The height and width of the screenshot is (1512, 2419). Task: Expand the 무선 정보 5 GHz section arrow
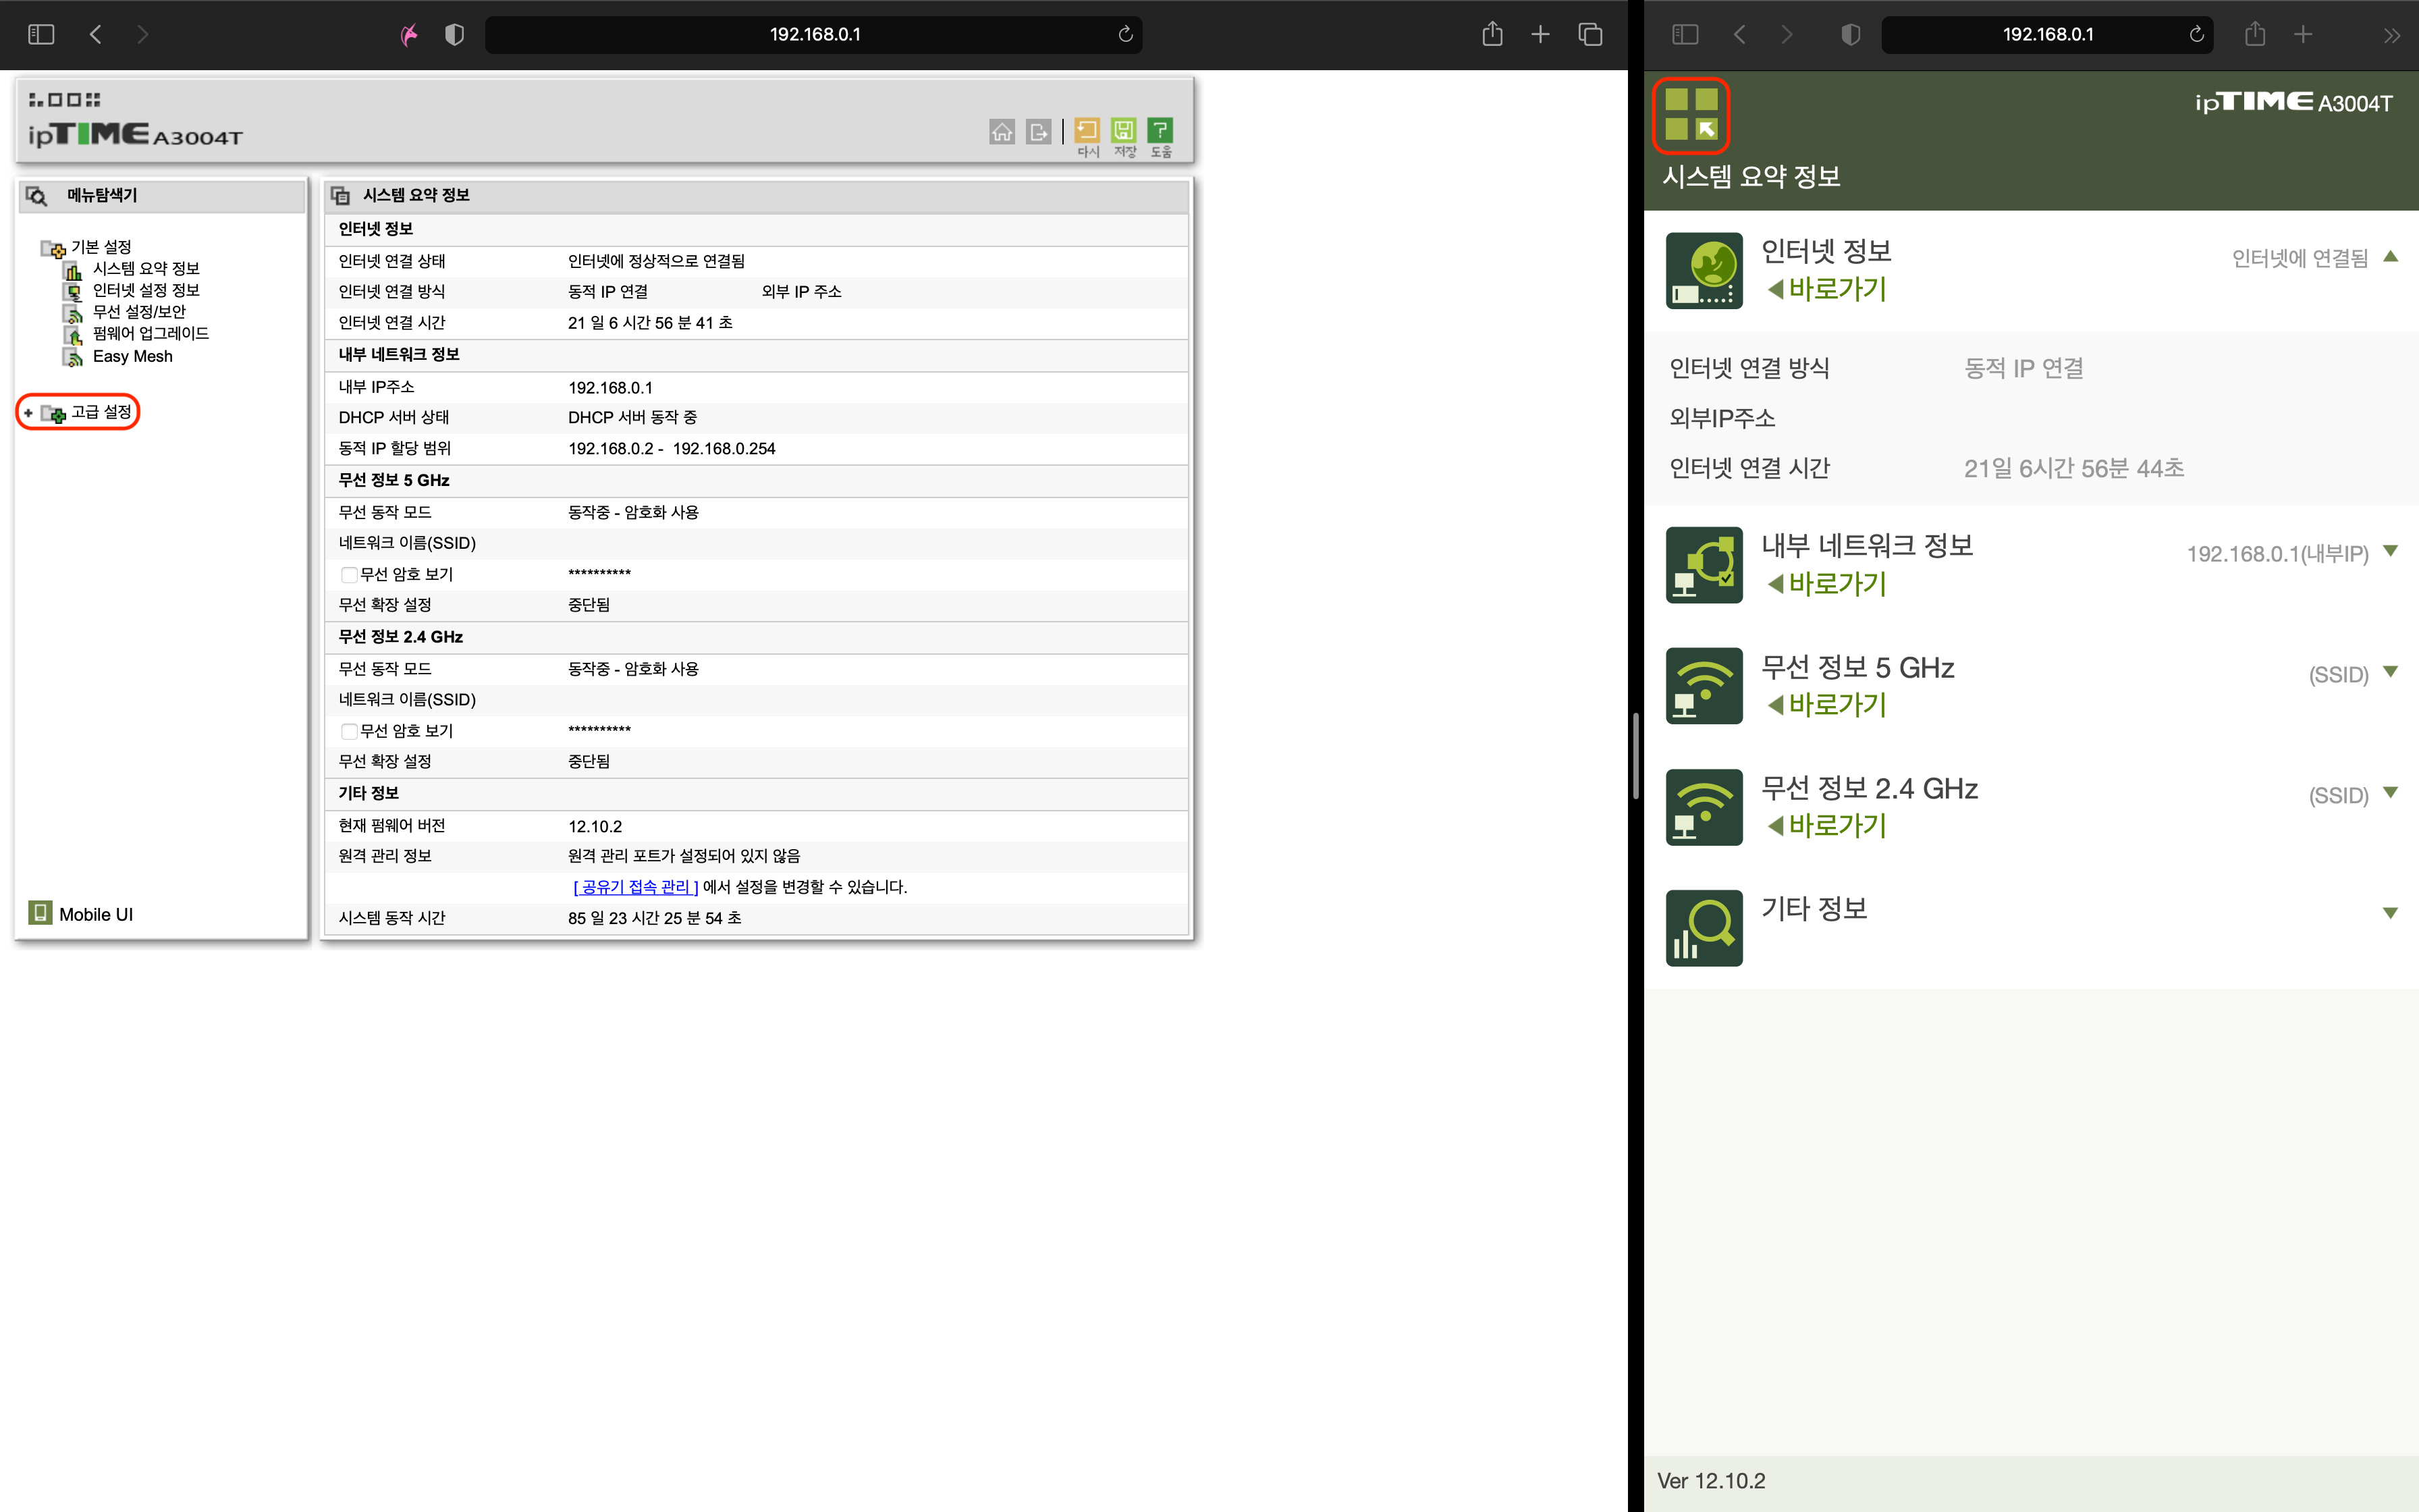click(2390, 672)
